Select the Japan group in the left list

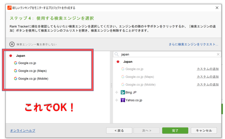[x=20, y=56]
